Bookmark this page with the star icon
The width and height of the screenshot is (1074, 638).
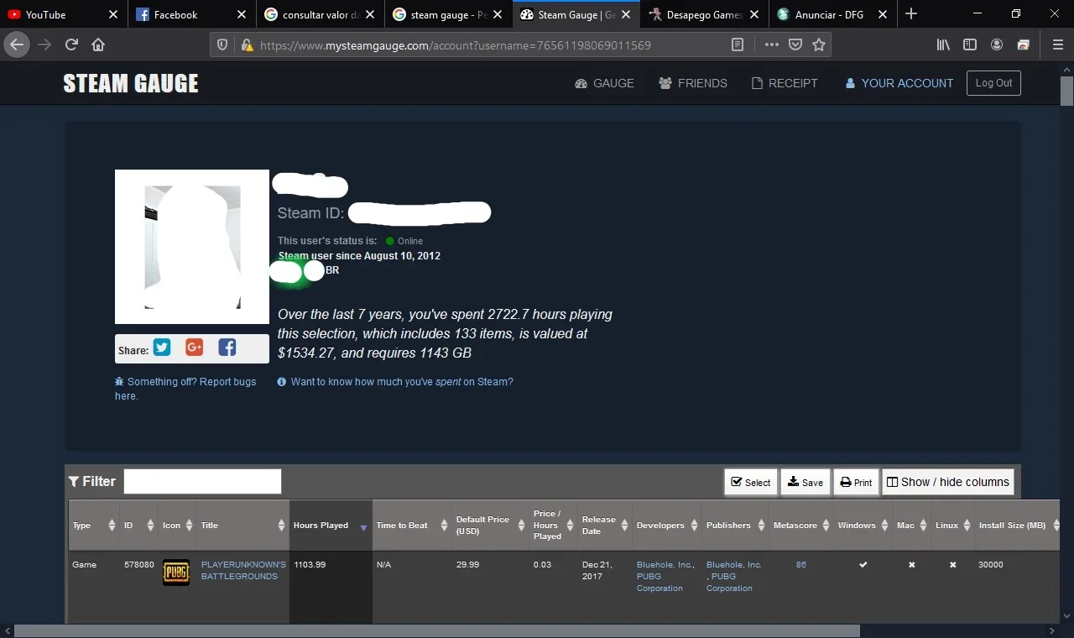point(819,44)
